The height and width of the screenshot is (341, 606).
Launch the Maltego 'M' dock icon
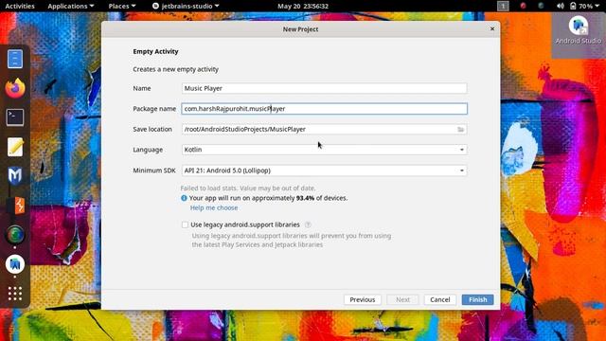click(x=15, y=176)
